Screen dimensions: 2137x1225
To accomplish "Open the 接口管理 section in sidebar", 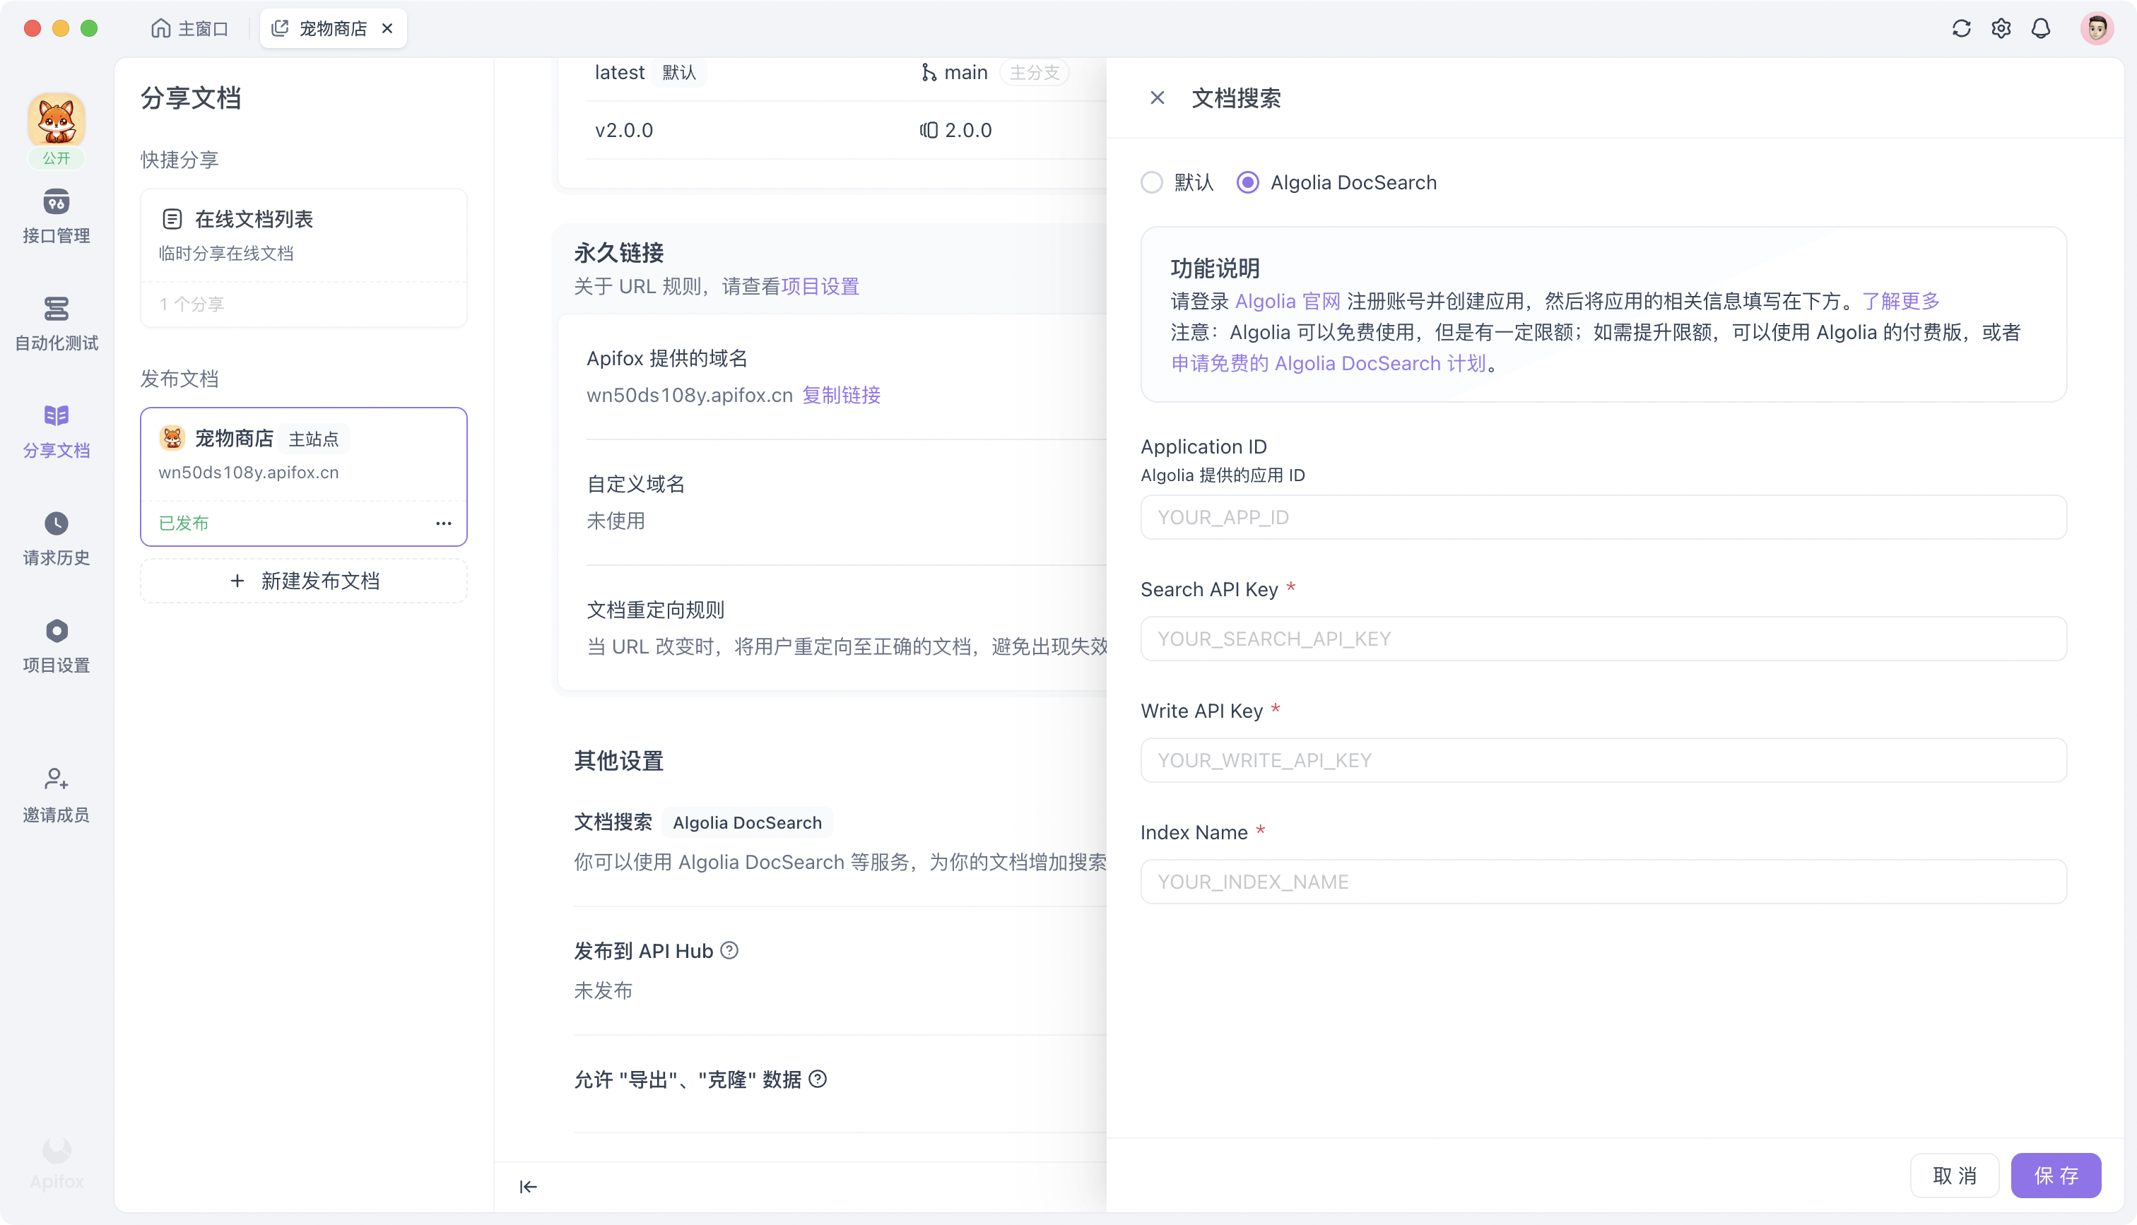I will coord(56,217).
